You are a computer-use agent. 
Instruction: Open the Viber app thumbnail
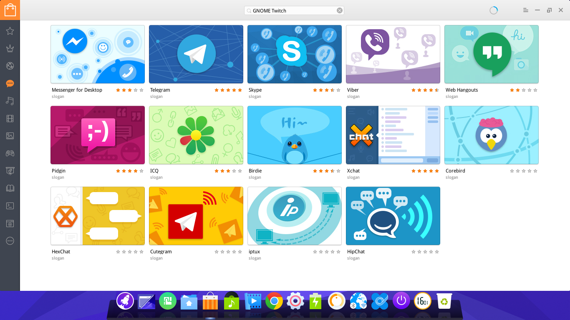(393, 54)
